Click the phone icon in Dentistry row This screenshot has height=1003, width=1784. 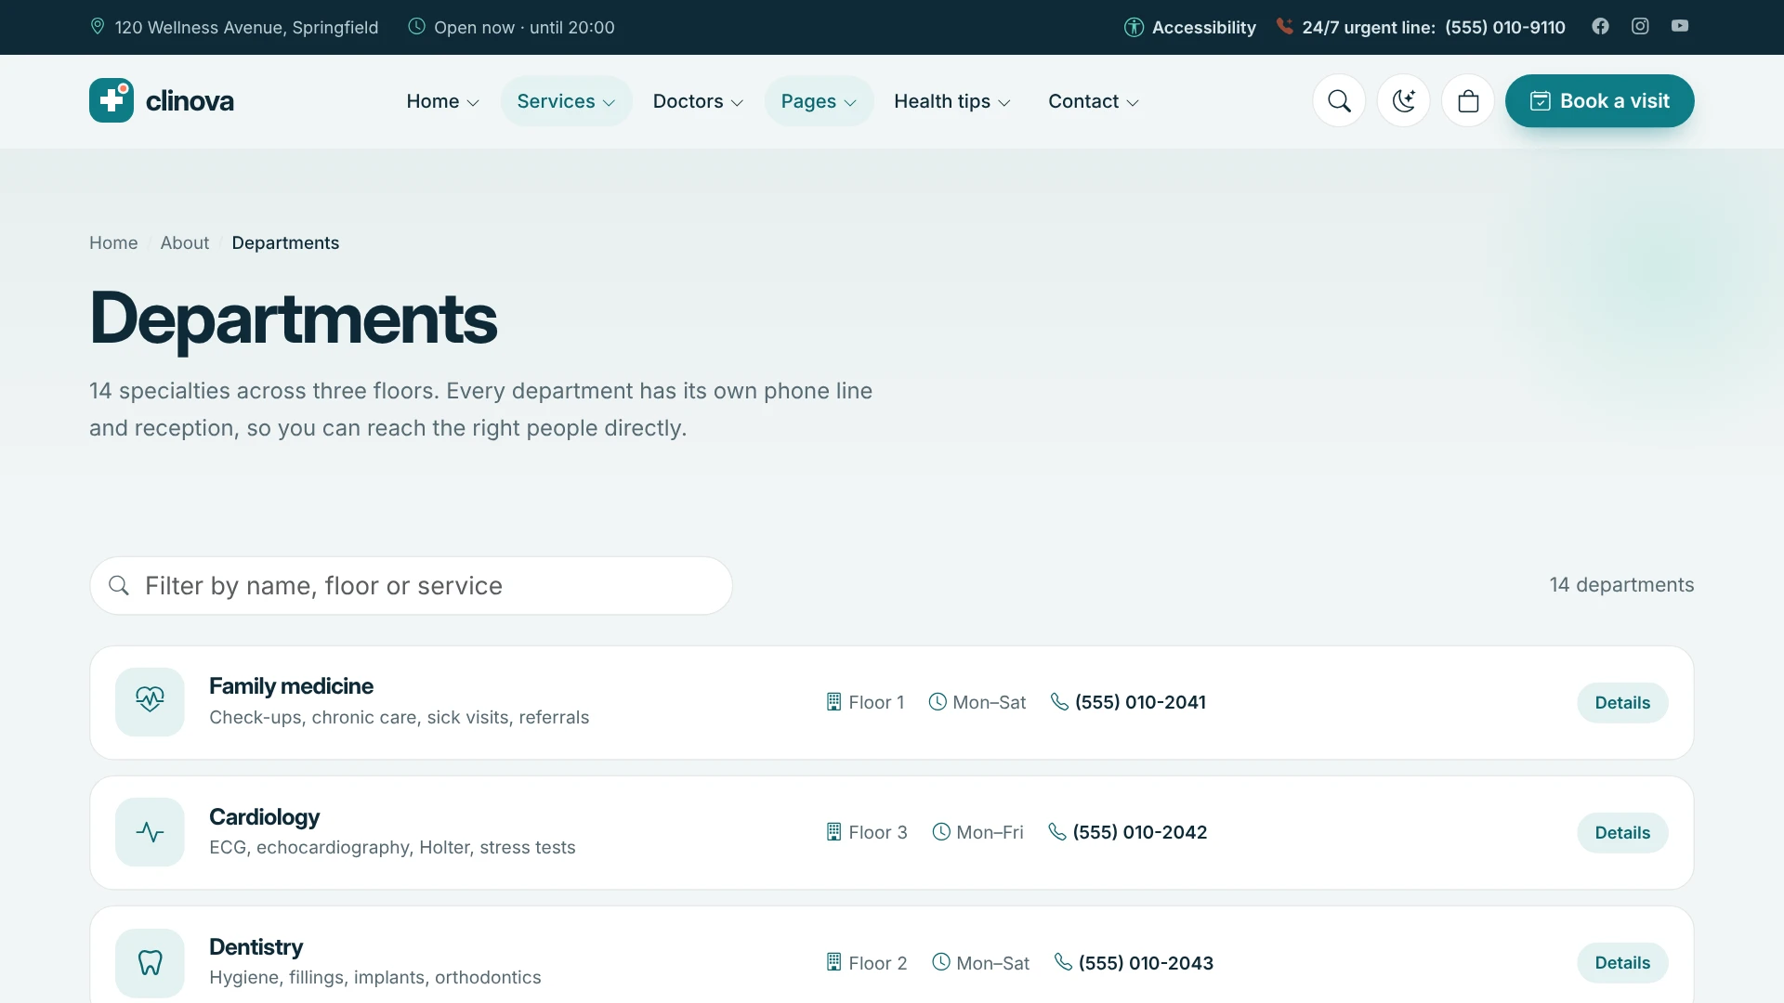tap(1063, 962)
